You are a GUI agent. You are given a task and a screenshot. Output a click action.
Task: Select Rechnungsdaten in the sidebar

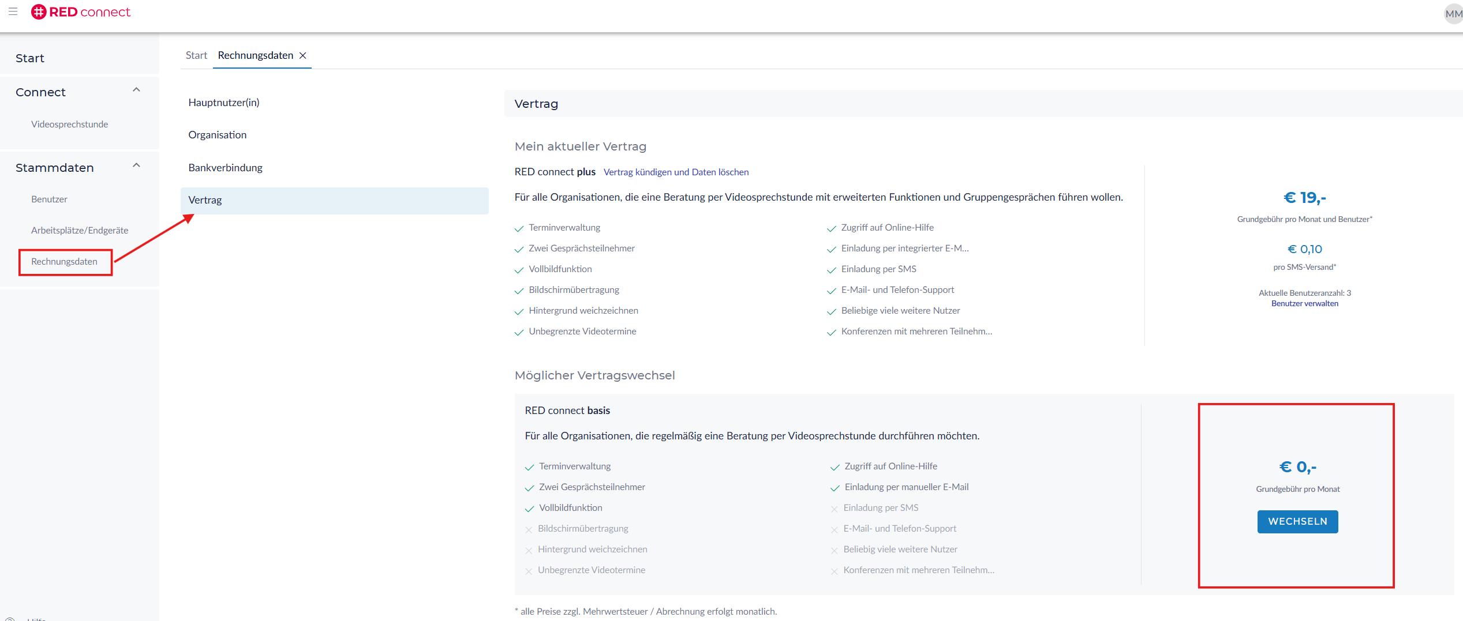point(64,262)
